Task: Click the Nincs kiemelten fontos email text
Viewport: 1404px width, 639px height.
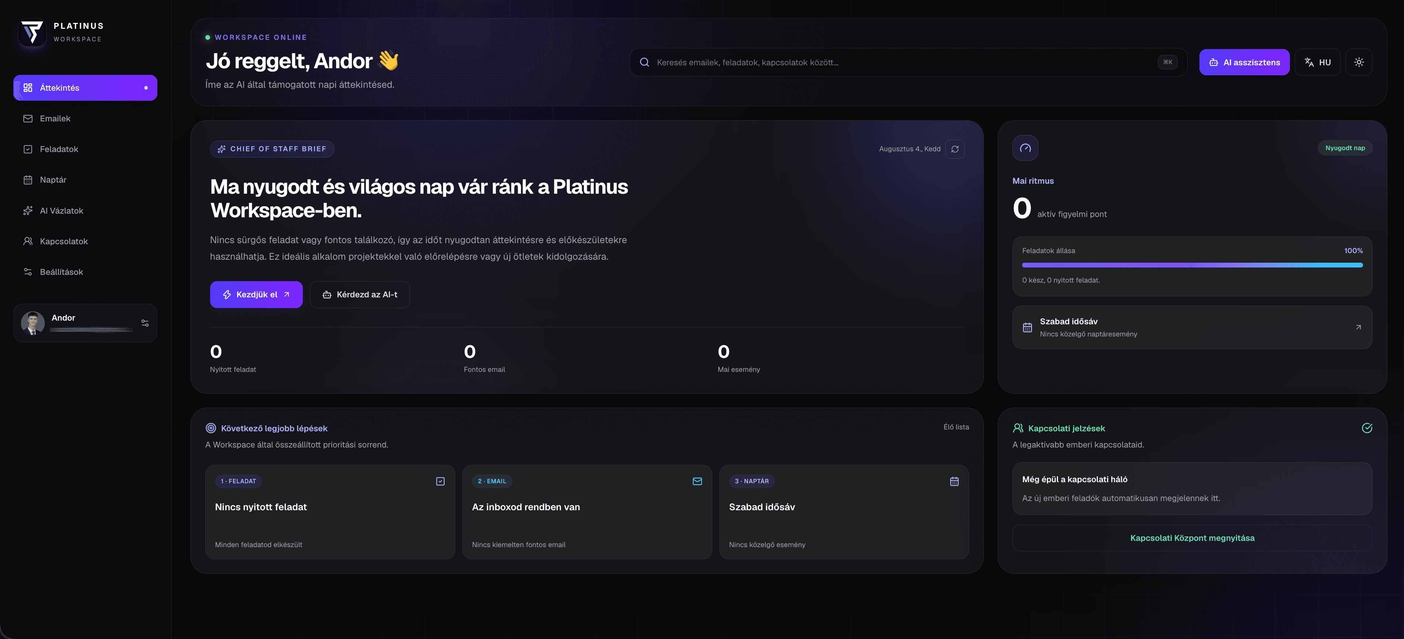Action: coord(518,545)
